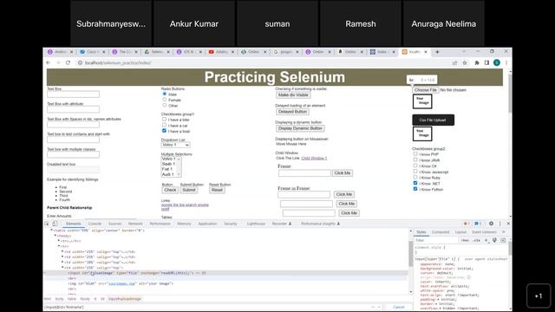Check the I know PHP checkbox
This screenshot has height=312, width=555.
[x=415, y=154]
